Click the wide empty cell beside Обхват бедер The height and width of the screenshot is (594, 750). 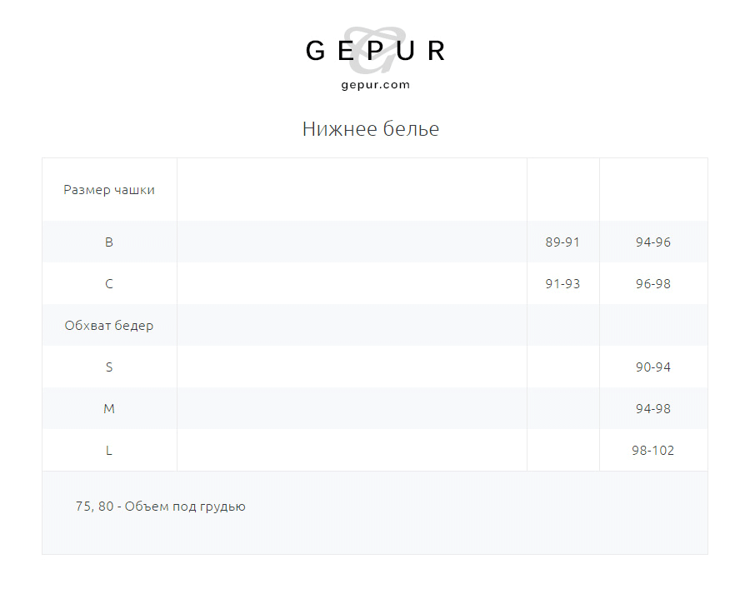[352, 326]
